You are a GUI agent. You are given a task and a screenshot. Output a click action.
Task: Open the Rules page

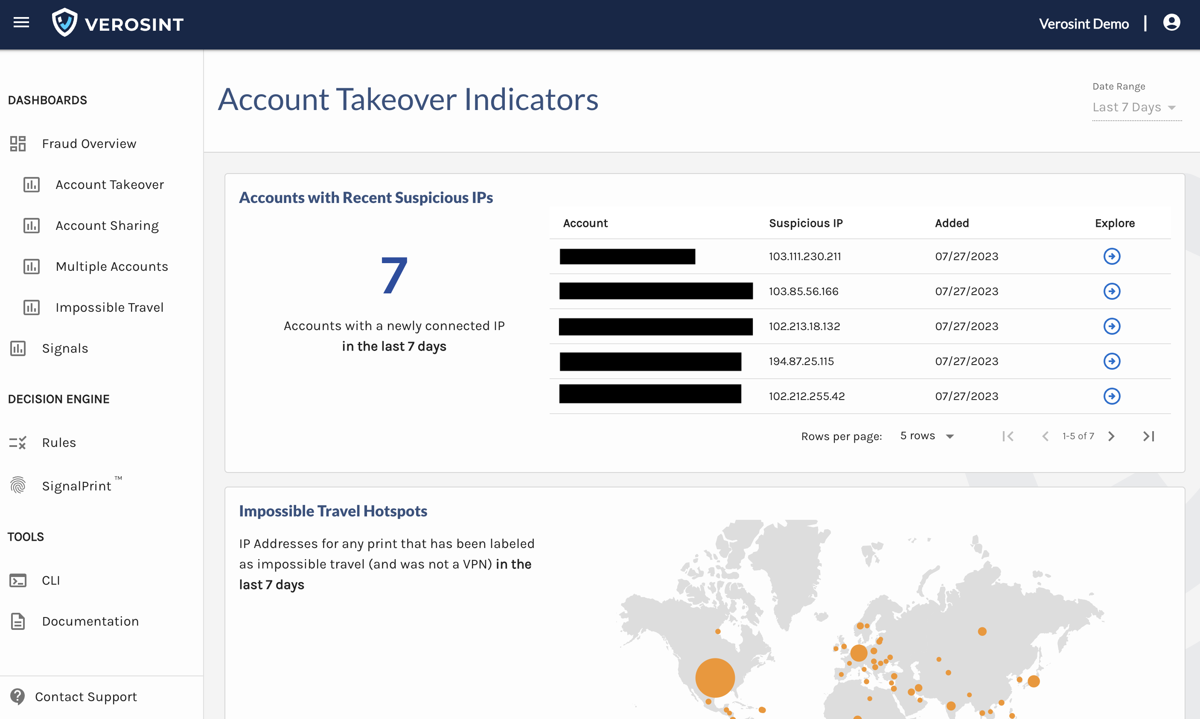58,443
